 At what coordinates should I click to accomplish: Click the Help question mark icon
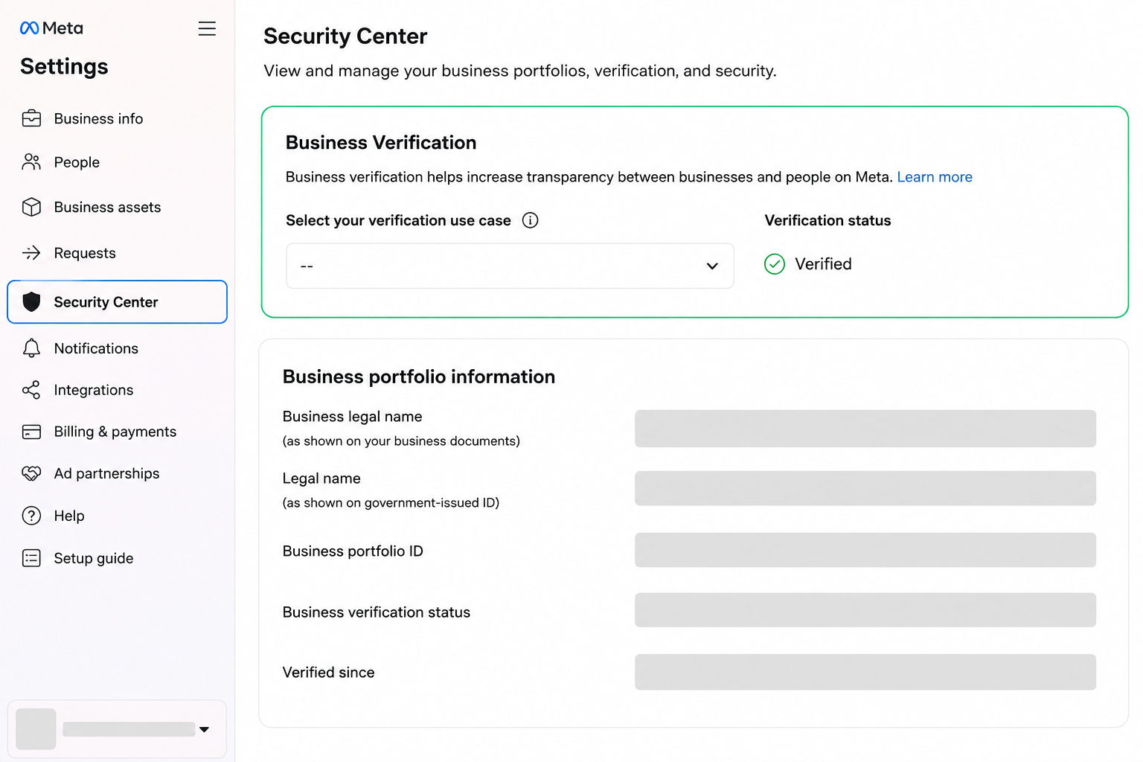[31, 516]
